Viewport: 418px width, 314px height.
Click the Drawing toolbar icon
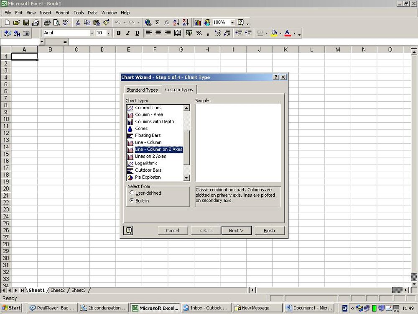tap(207, 23)
